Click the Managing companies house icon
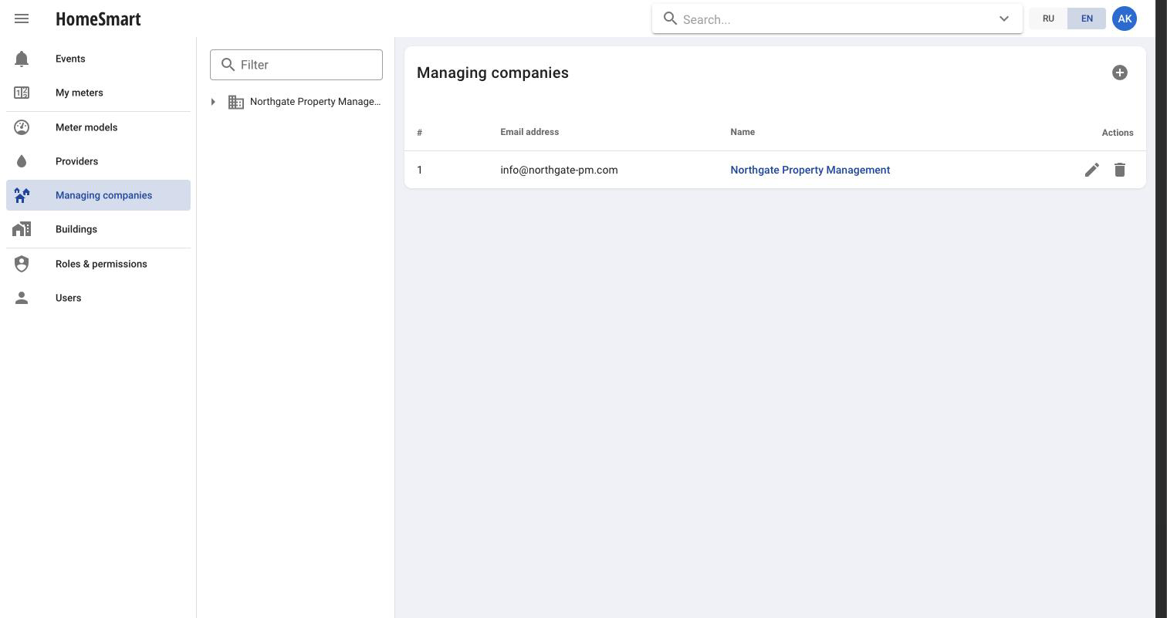Image resolution: width=1167 pixels, height=618 pixels. (x=22, y=195)
